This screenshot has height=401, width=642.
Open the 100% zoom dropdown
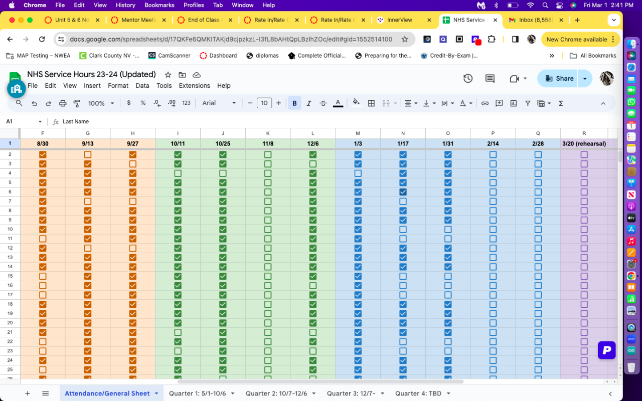pos(101,103)
